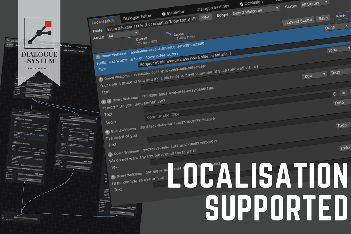351x234 pixels.
Task: Click the Occlusion tab icon in front window
Action: [241, 4]
